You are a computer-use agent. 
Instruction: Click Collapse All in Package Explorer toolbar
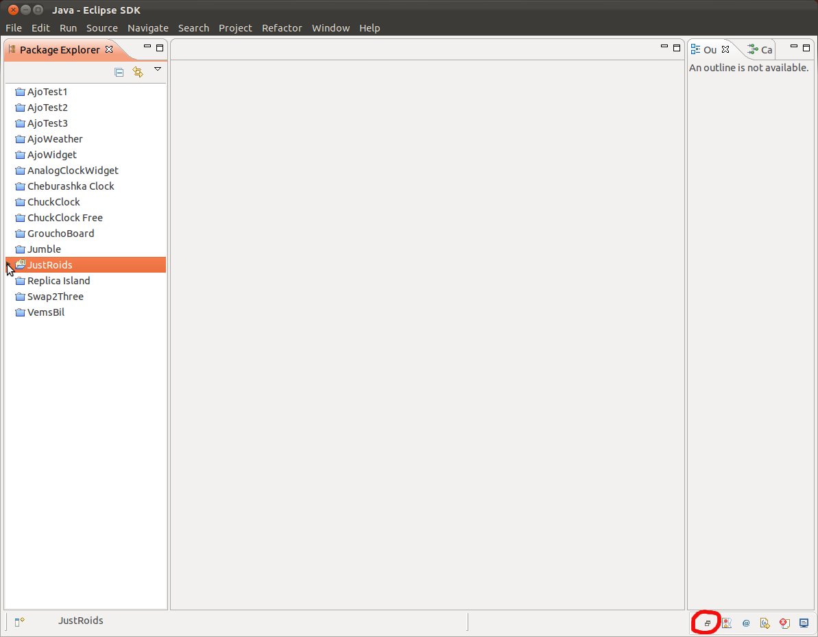point(119,72)
